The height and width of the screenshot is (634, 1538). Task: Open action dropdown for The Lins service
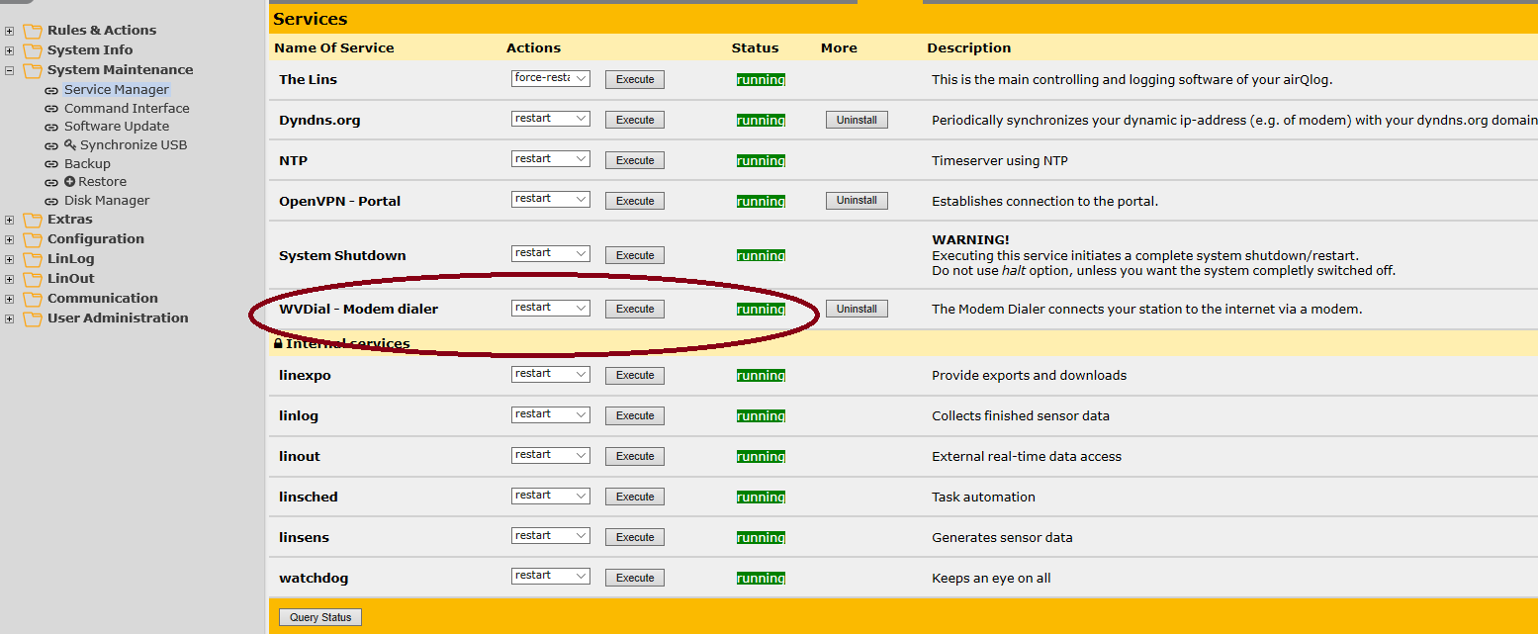tap(551, 78)
